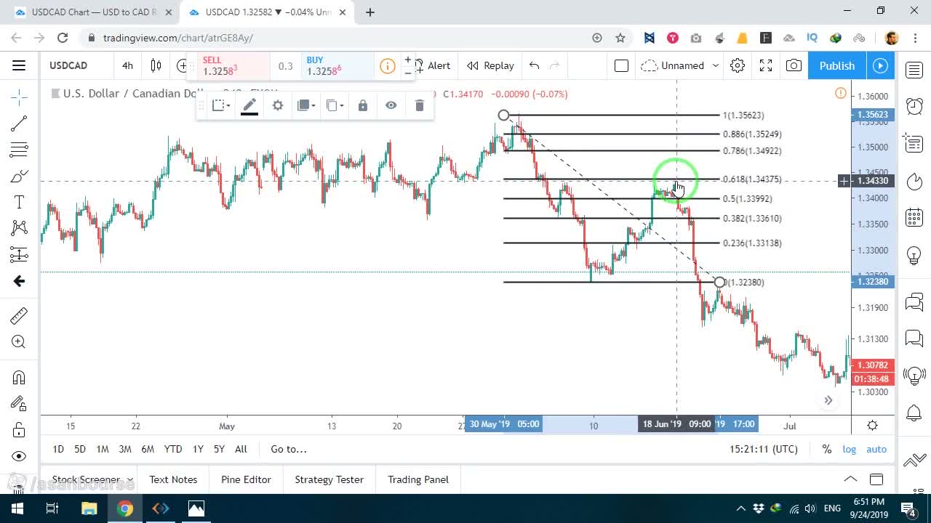Open the orange order info icon

388,66
